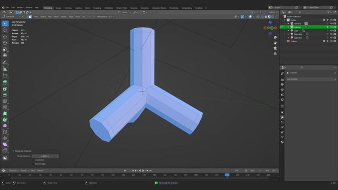Open the Vertex menu in viewport header
This screenshot has height=190, width=338.
click(63, 17)
